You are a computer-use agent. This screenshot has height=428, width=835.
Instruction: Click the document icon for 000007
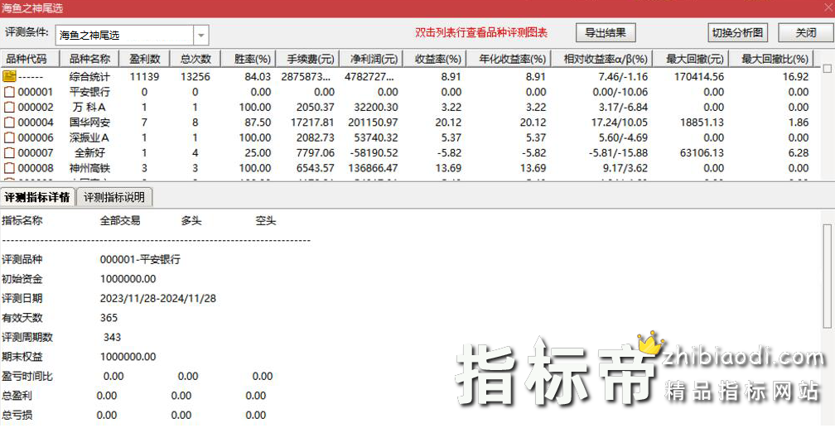pos(9,153)
